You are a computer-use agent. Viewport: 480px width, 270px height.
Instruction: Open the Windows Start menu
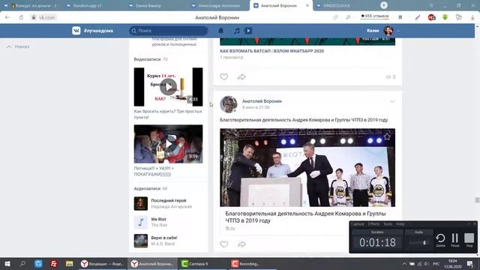click(x=7, y=263)
